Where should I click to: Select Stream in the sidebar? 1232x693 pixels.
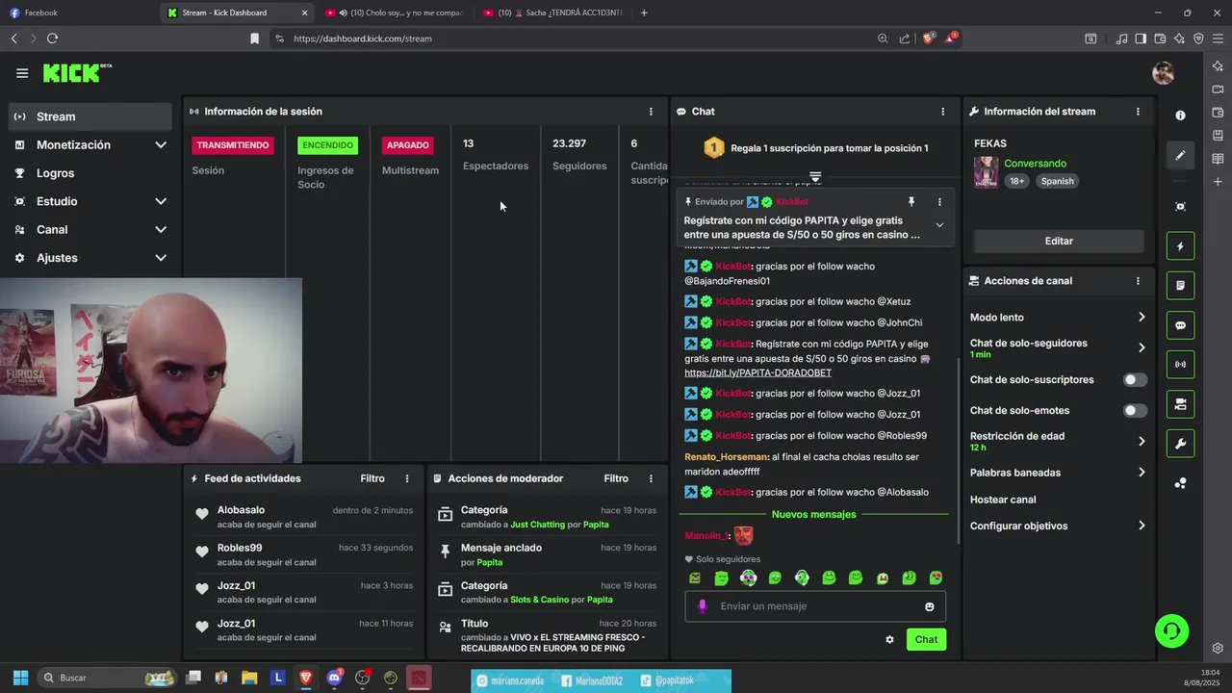coord(90,116)
